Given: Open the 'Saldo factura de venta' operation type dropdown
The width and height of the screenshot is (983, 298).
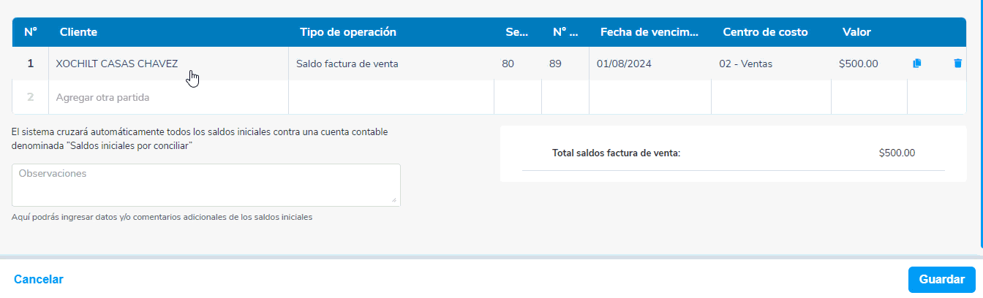Looking at the screenshot, I should [x=347, y=64].
